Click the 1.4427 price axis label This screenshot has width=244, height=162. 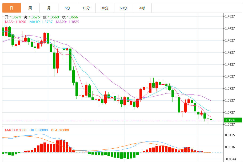click(x=230, y=28)
